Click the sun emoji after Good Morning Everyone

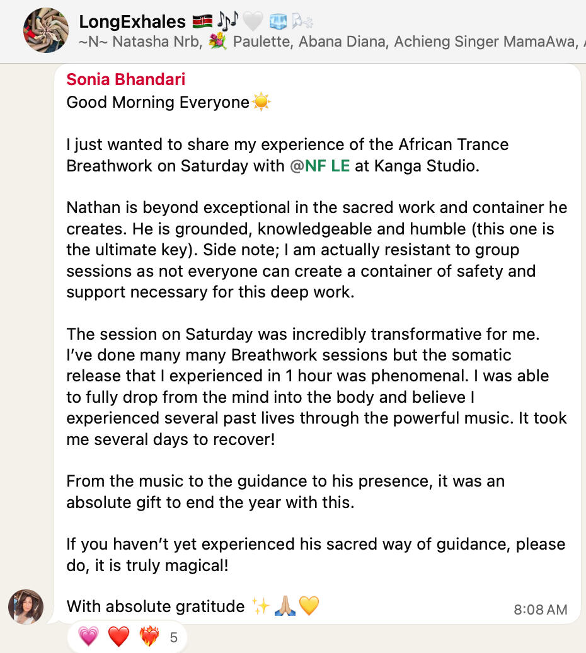pos(261,102)
